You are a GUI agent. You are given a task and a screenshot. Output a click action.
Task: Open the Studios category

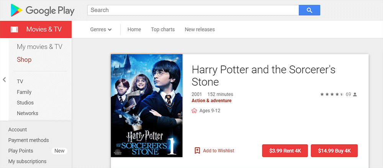tap(25, 103)
